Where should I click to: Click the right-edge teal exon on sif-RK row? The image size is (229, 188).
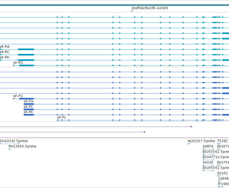(x=226, y=60)
